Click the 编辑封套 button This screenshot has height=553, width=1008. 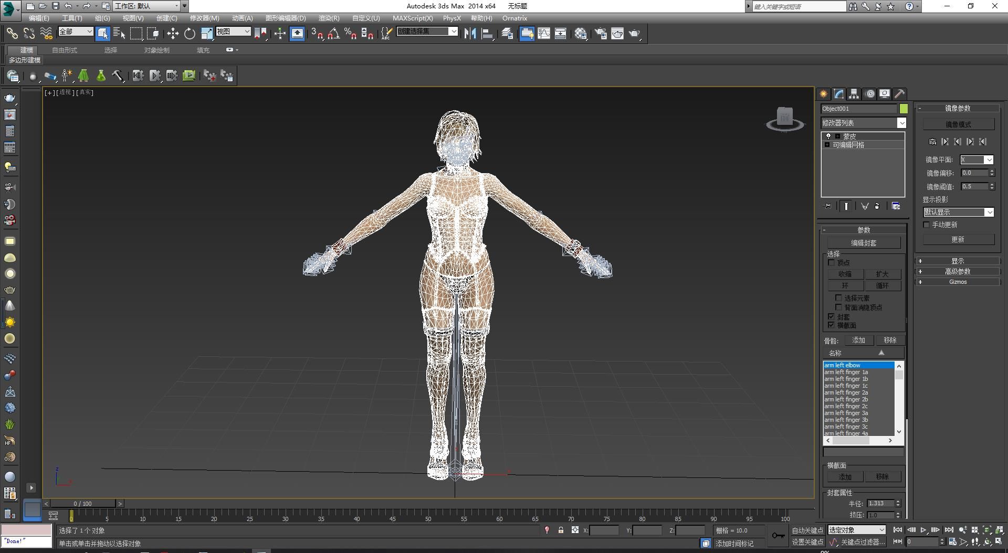[x=864, y=243]
